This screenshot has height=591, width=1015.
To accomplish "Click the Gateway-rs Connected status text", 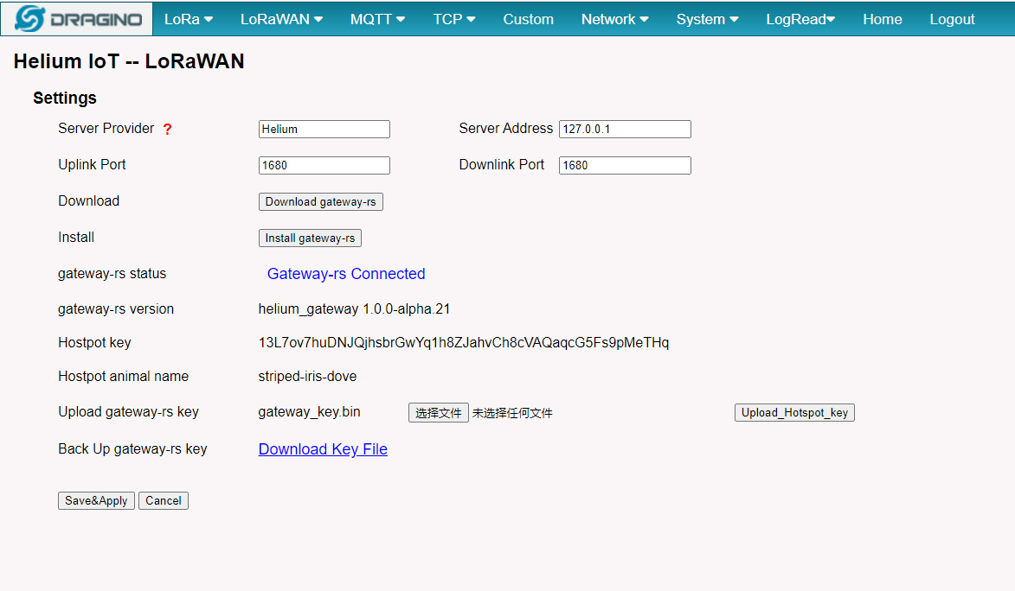I will pos(345,274).
